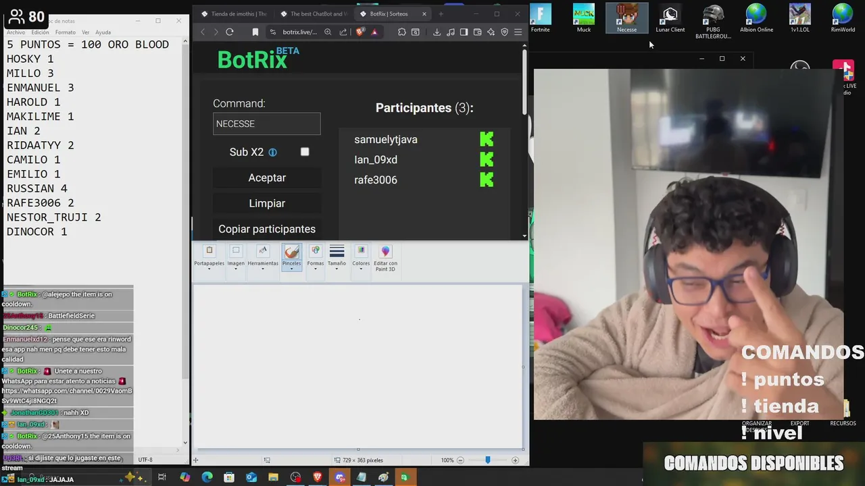Open the browser downloads icon
The height and width of the screenshot is (486, 865).
[437, 32]
